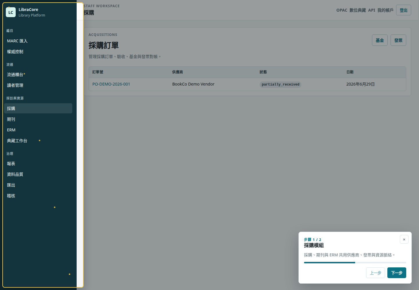Click the 下一步 tour button
The image size is (419, 290).
click(397, 273)
